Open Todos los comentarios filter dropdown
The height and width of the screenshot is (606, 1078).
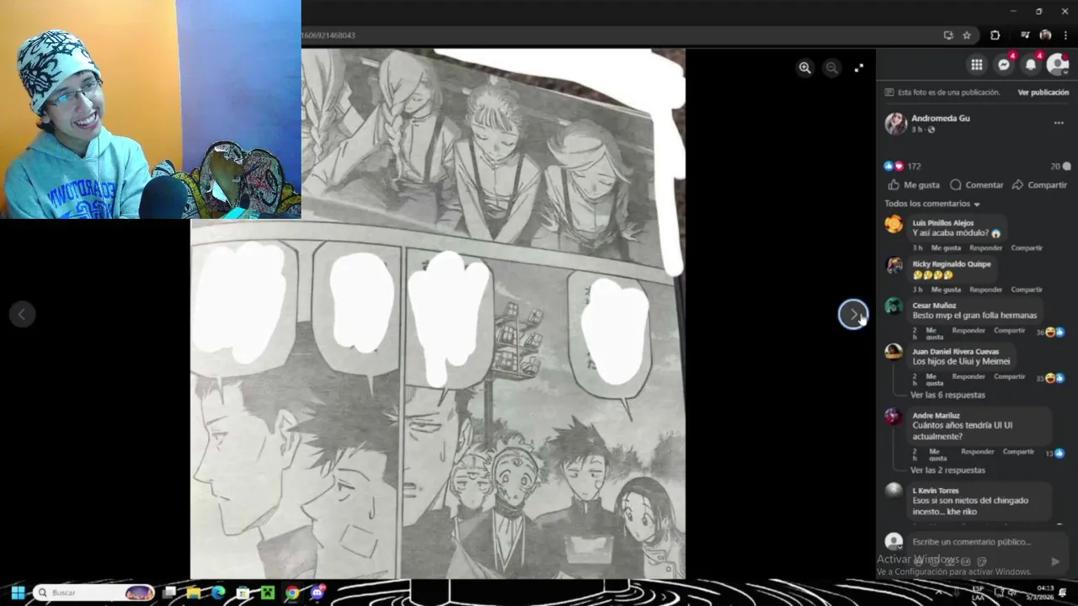tap(932, 204)
